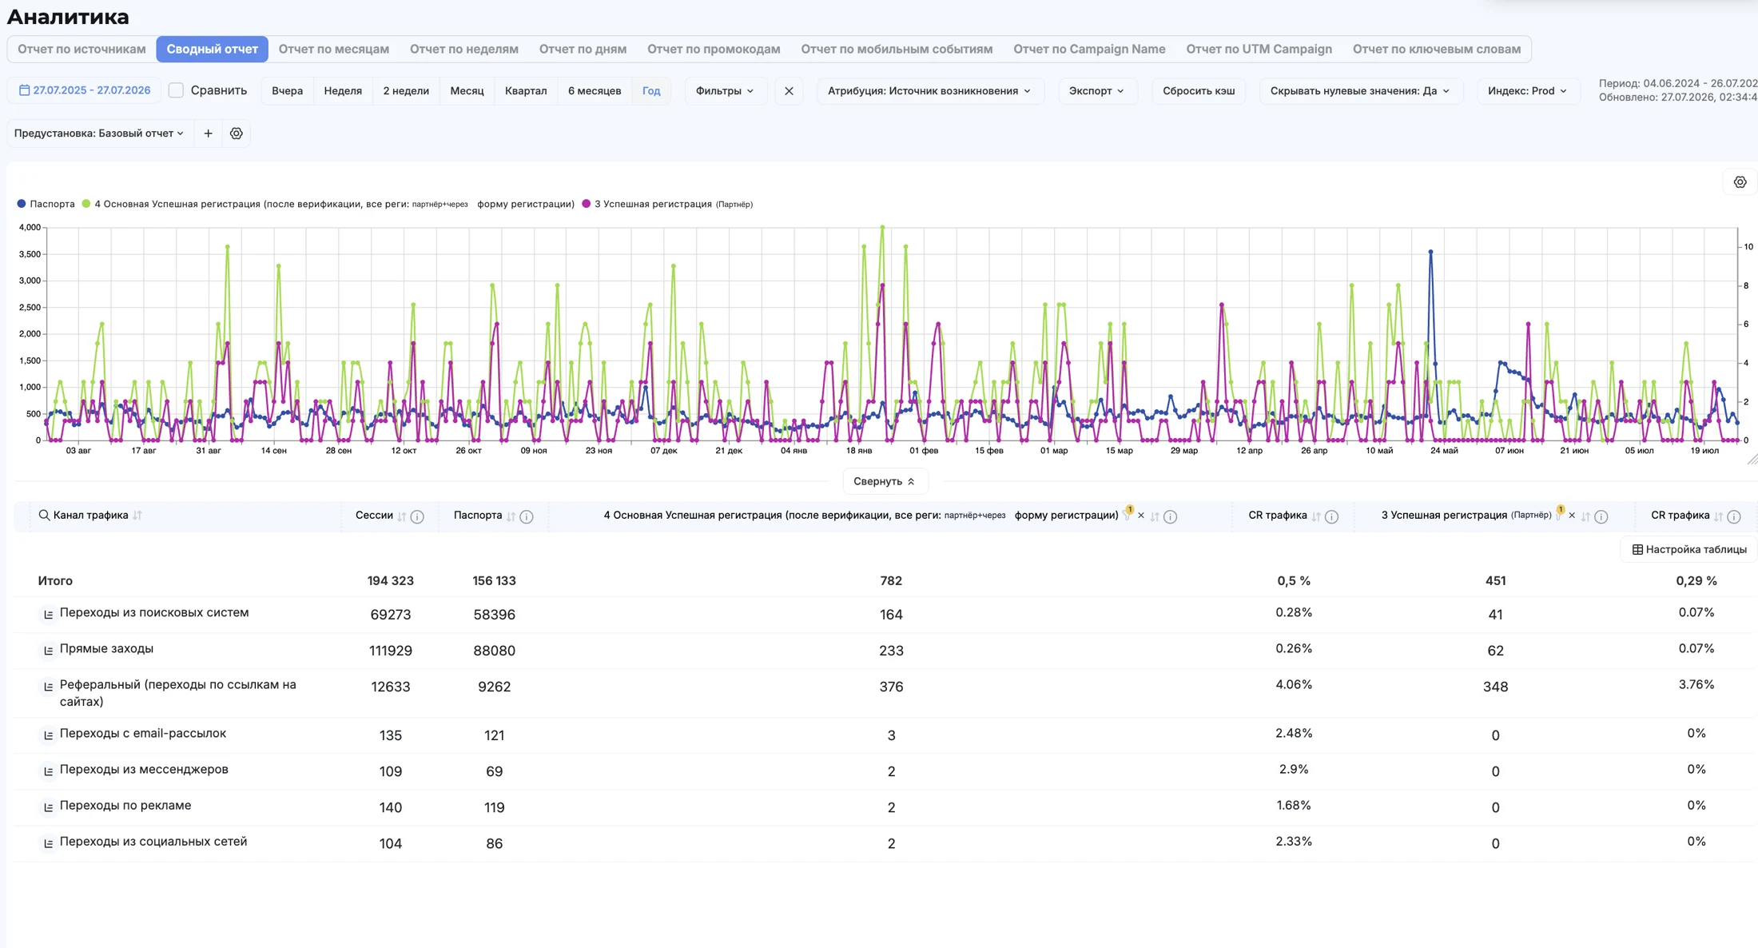
Task: Select the Квартал period
Action: [526, 91]
